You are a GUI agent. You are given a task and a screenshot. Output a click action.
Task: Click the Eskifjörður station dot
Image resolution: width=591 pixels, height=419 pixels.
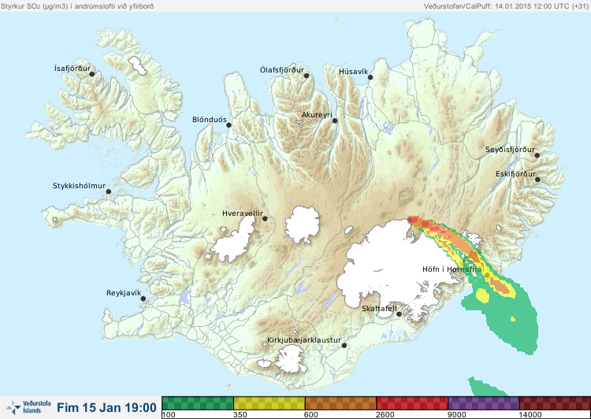[537, 180]
